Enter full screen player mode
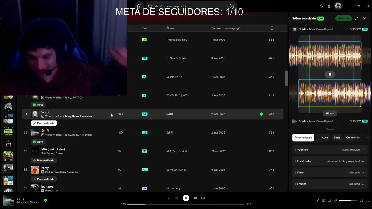Screen dimensions: 372x209 click(x=368, y=200)
